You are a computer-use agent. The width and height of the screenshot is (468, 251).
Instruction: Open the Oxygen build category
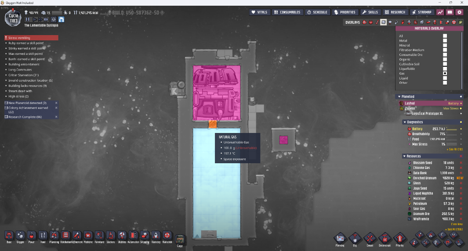tap(20, 237)
